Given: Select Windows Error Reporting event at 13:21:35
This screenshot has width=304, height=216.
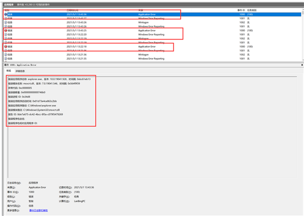Looking at the screenshot, I should [x=152, y=59].
